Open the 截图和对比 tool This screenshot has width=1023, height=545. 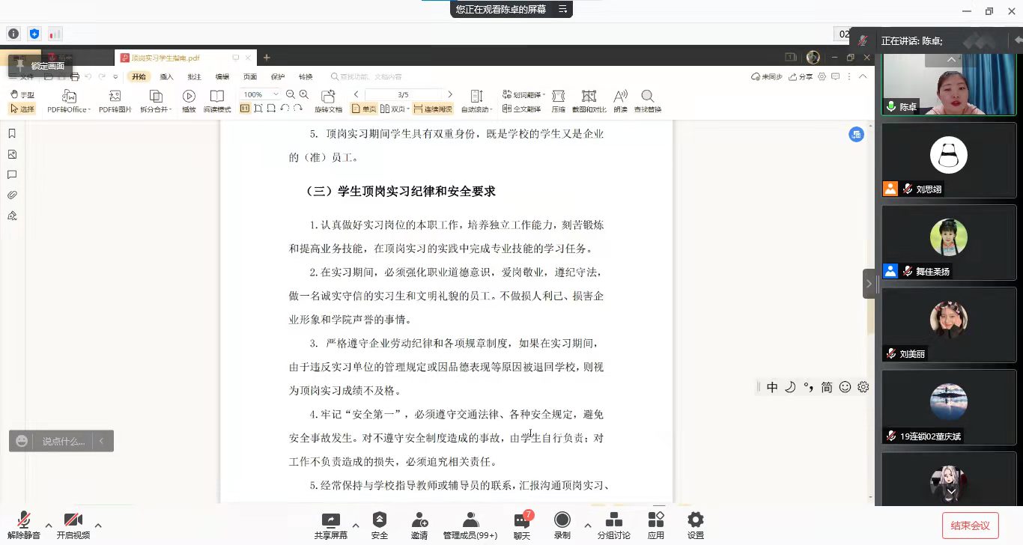coord(589,101)
